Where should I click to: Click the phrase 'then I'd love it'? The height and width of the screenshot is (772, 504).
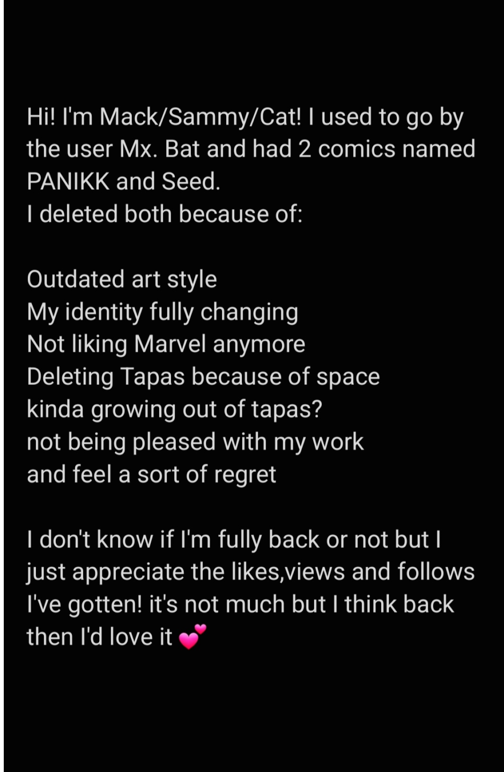[x=100, y=637]
